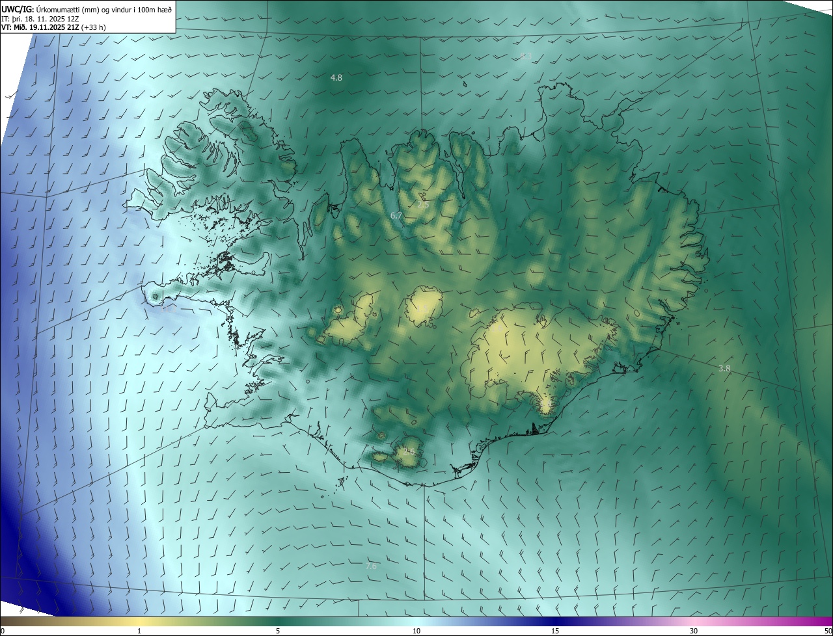The height and width of the screenshot is (636, 833).
Task: Click the color scale label 1
Action: (139, 631)
